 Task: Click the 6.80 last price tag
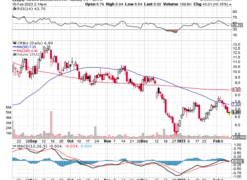tap(236, 112)
